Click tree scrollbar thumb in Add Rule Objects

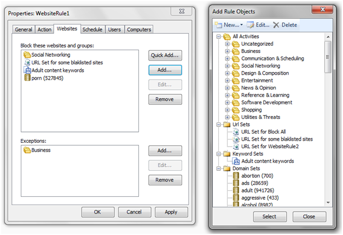coord(328,57)
